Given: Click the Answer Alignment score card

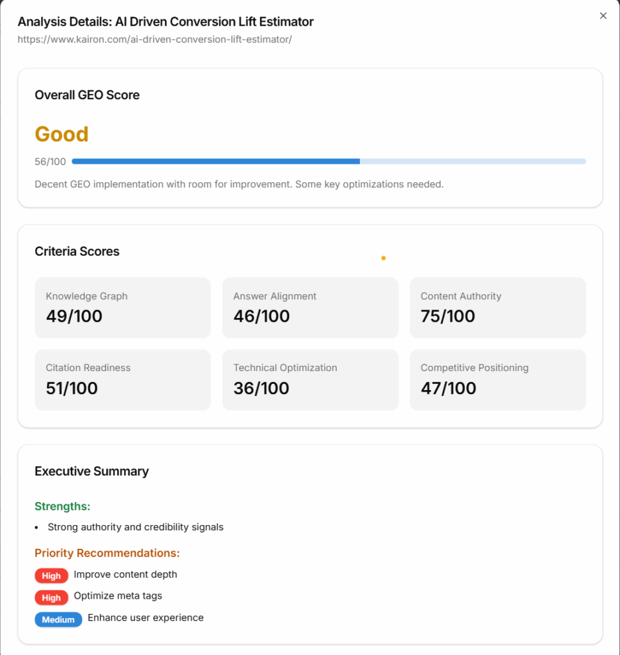Looking at the screenshot, I should click(310, 308).
